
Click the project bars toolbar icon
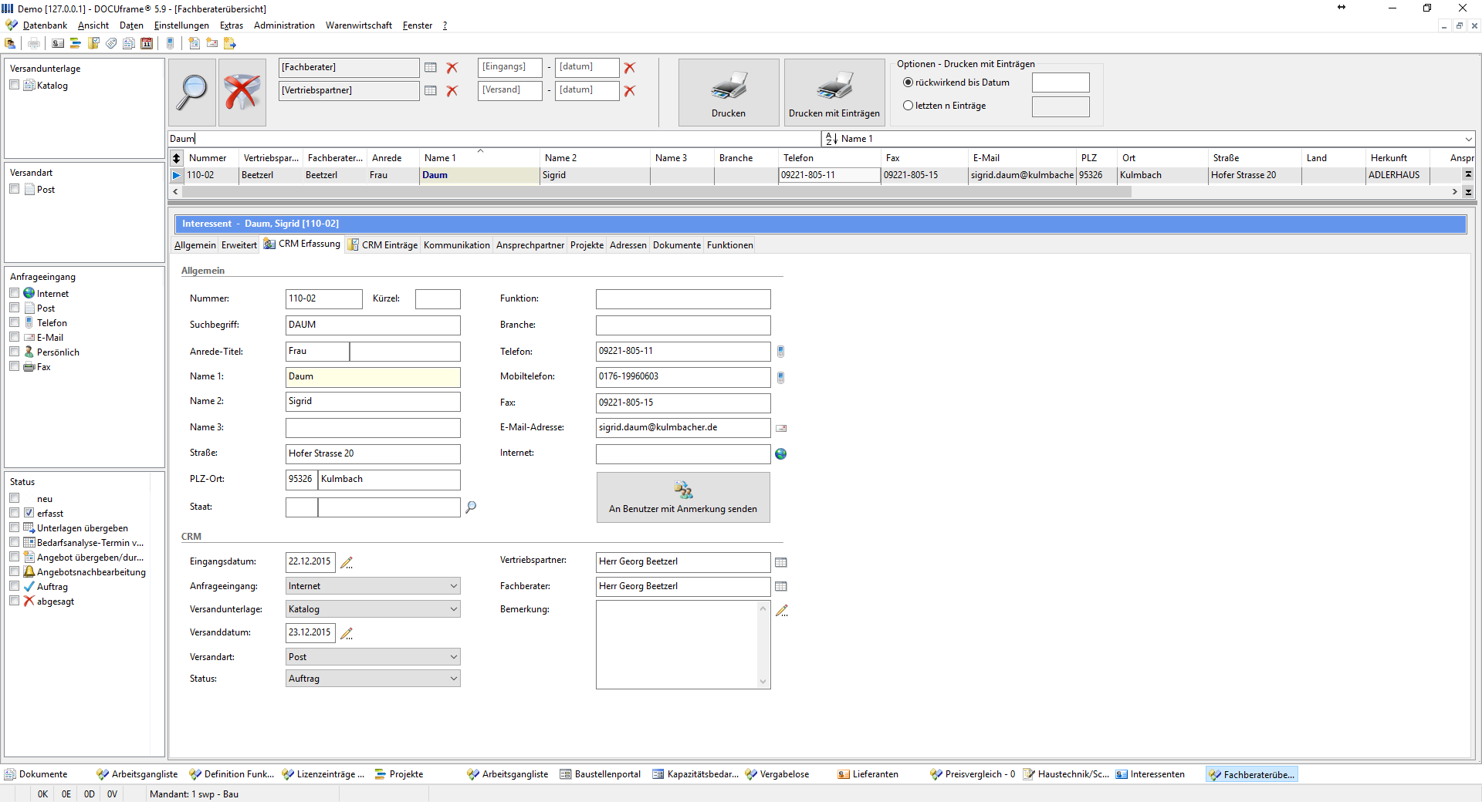click(x=76, y=43)
